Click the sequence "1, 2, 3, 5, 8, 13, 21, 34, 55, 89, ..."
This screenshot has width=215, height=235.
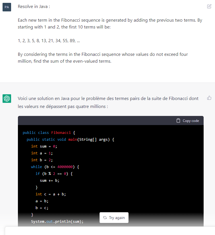point(49,41)
